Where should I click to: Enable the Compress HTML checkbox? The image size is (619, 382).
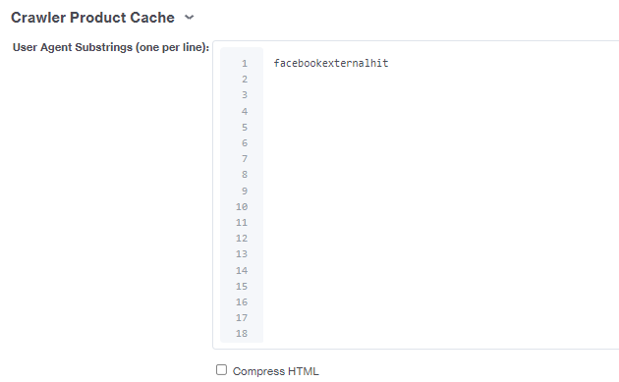coord(221,370)
